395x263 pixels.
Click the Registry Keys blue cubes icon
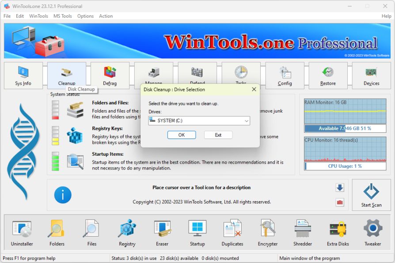[x=75, y=135]
